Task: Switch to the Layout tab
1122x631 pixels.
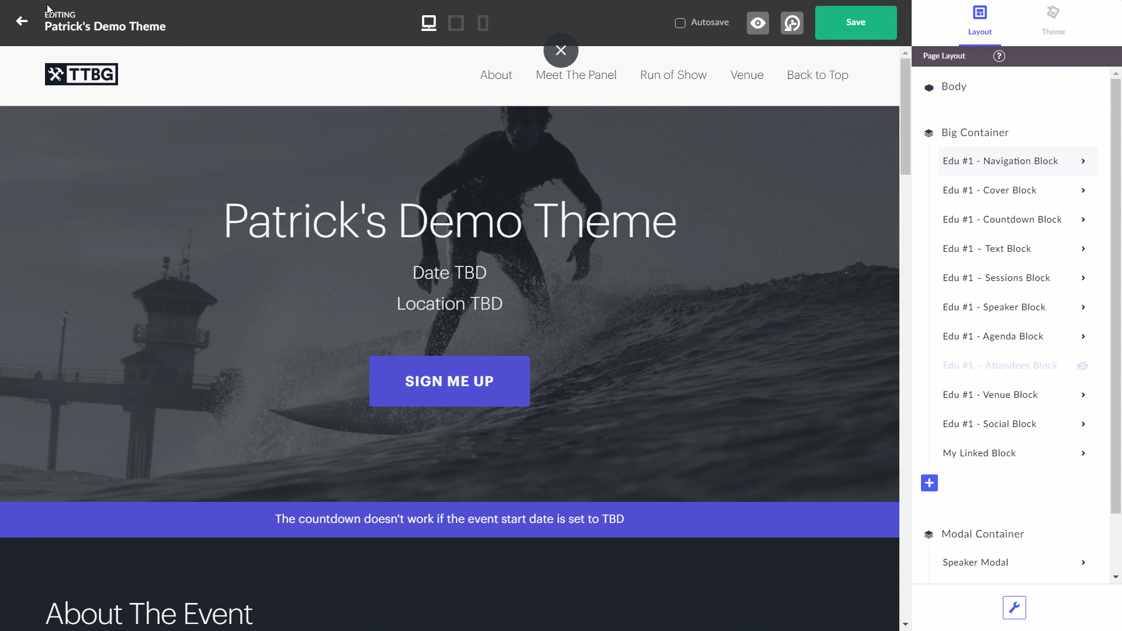Action: click(980, 22)
